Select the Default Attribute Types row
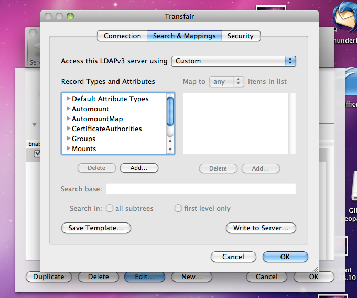 [x=110, y=99]
